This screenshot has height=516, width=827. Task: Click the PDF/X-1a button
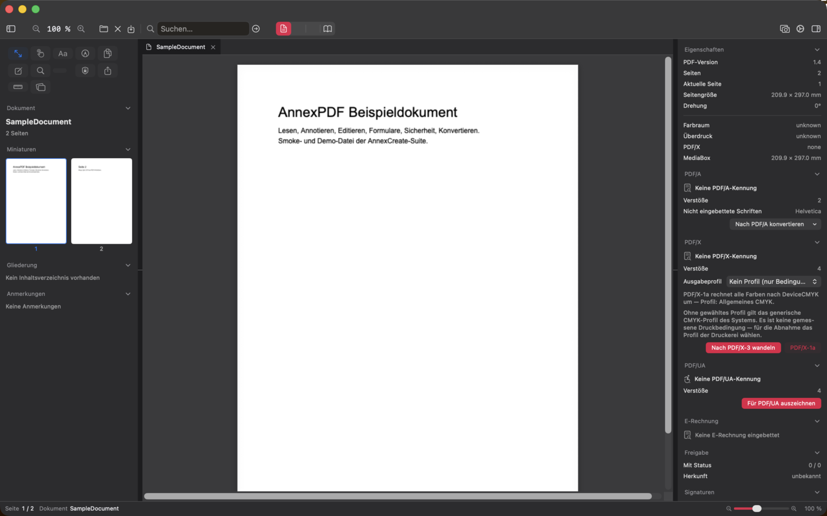[x=802, y=347]
